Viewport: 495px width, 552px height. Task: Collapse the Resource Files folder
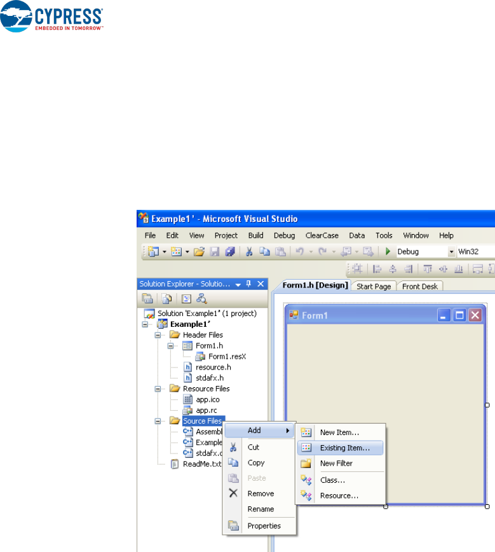click(158, 389)
